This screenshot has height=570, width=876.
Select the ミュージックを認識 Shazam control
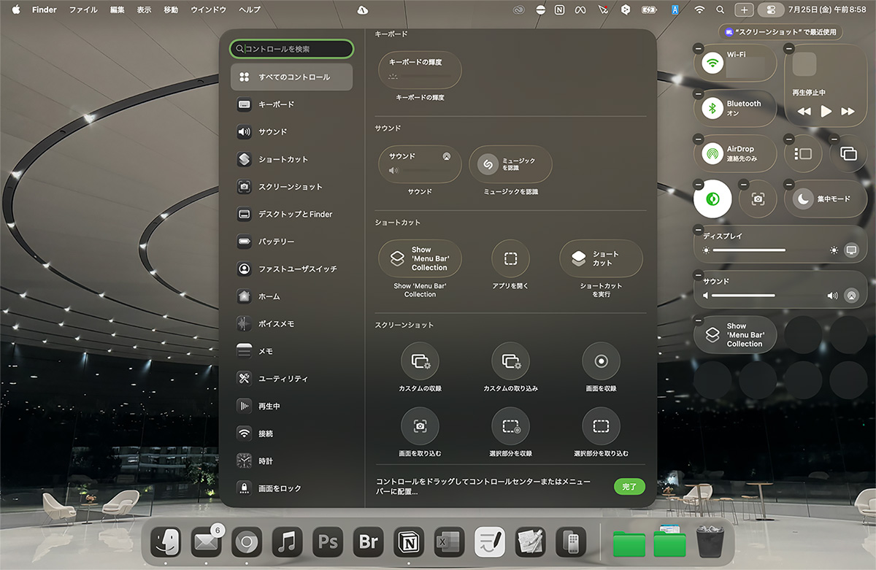pyautogui.click(x=510, y=164)
